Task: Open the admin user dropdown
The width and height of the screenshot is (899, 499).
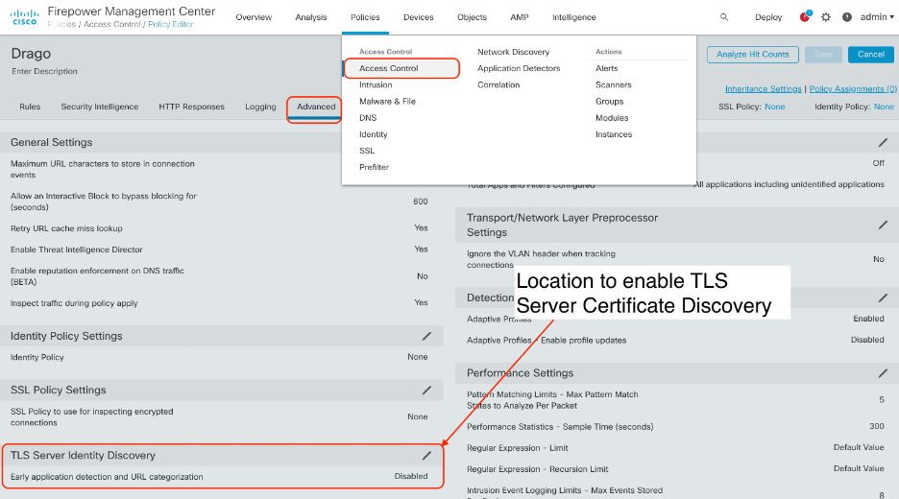Action: click(877, 17)
